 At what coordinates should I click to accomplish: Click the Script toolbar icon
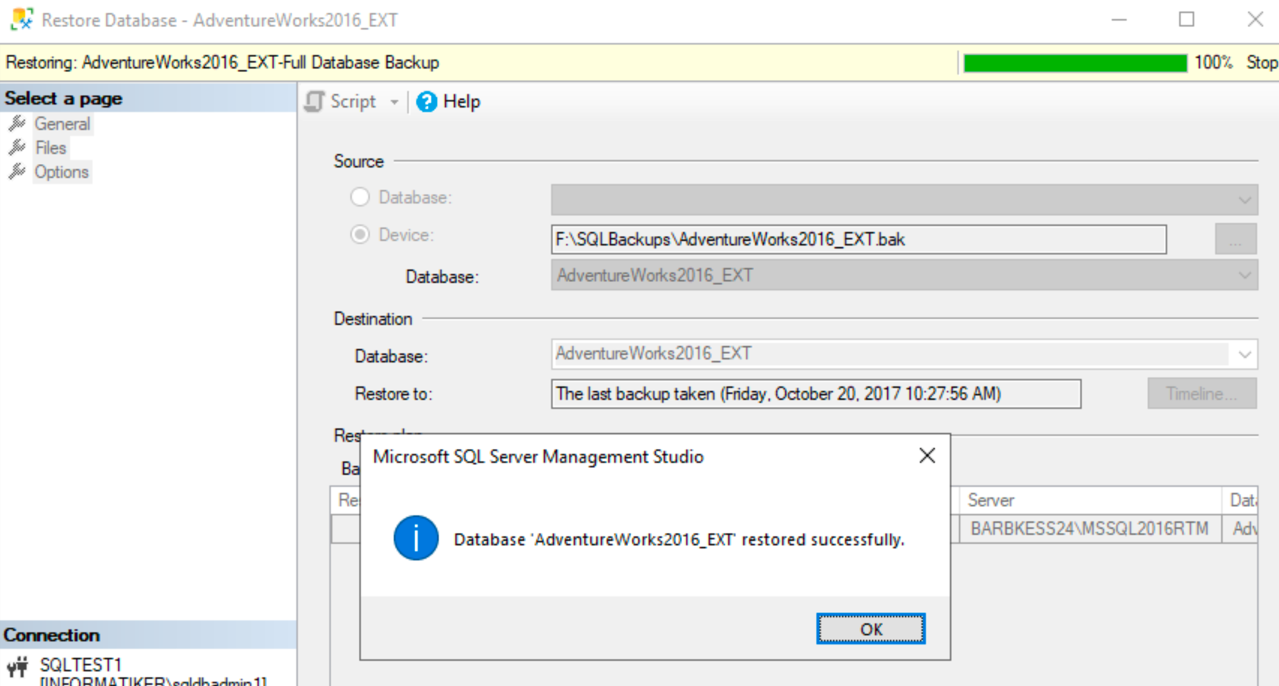pyautogui.click(x=315, y=102)
